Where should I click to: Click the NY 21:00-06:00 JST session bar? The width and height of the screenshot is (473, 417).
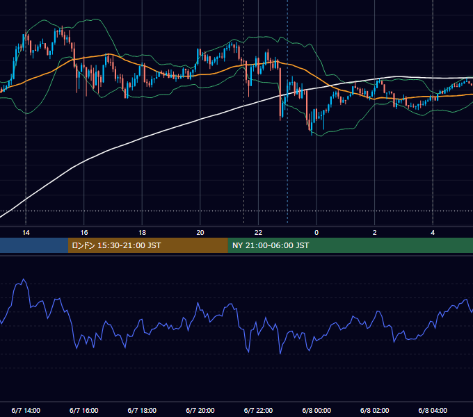(x=350, y=245)
